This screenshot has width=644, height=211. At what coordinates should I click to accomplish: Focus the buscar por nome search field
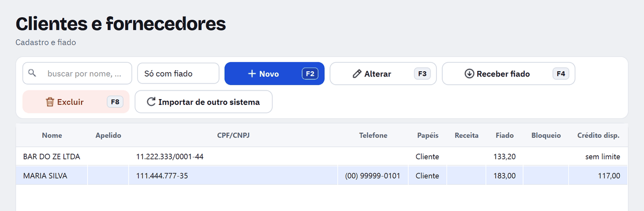point(77,73)
